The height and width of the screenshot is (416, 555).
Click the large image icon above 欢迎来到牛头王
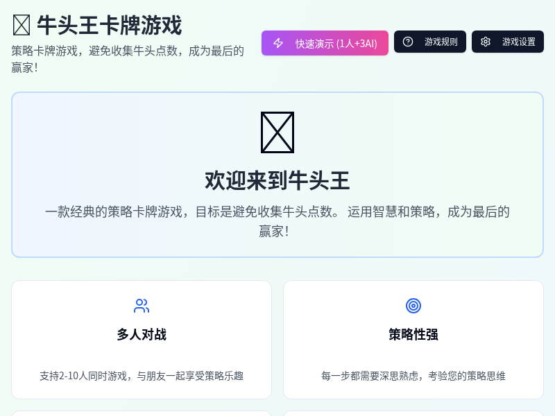point(277,132)
